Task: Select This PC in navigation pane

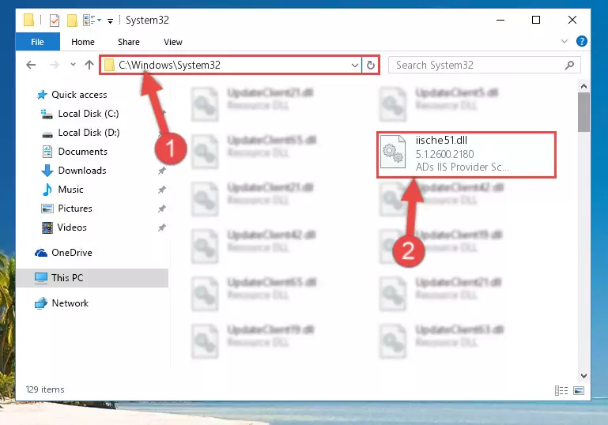Action: 93,278
